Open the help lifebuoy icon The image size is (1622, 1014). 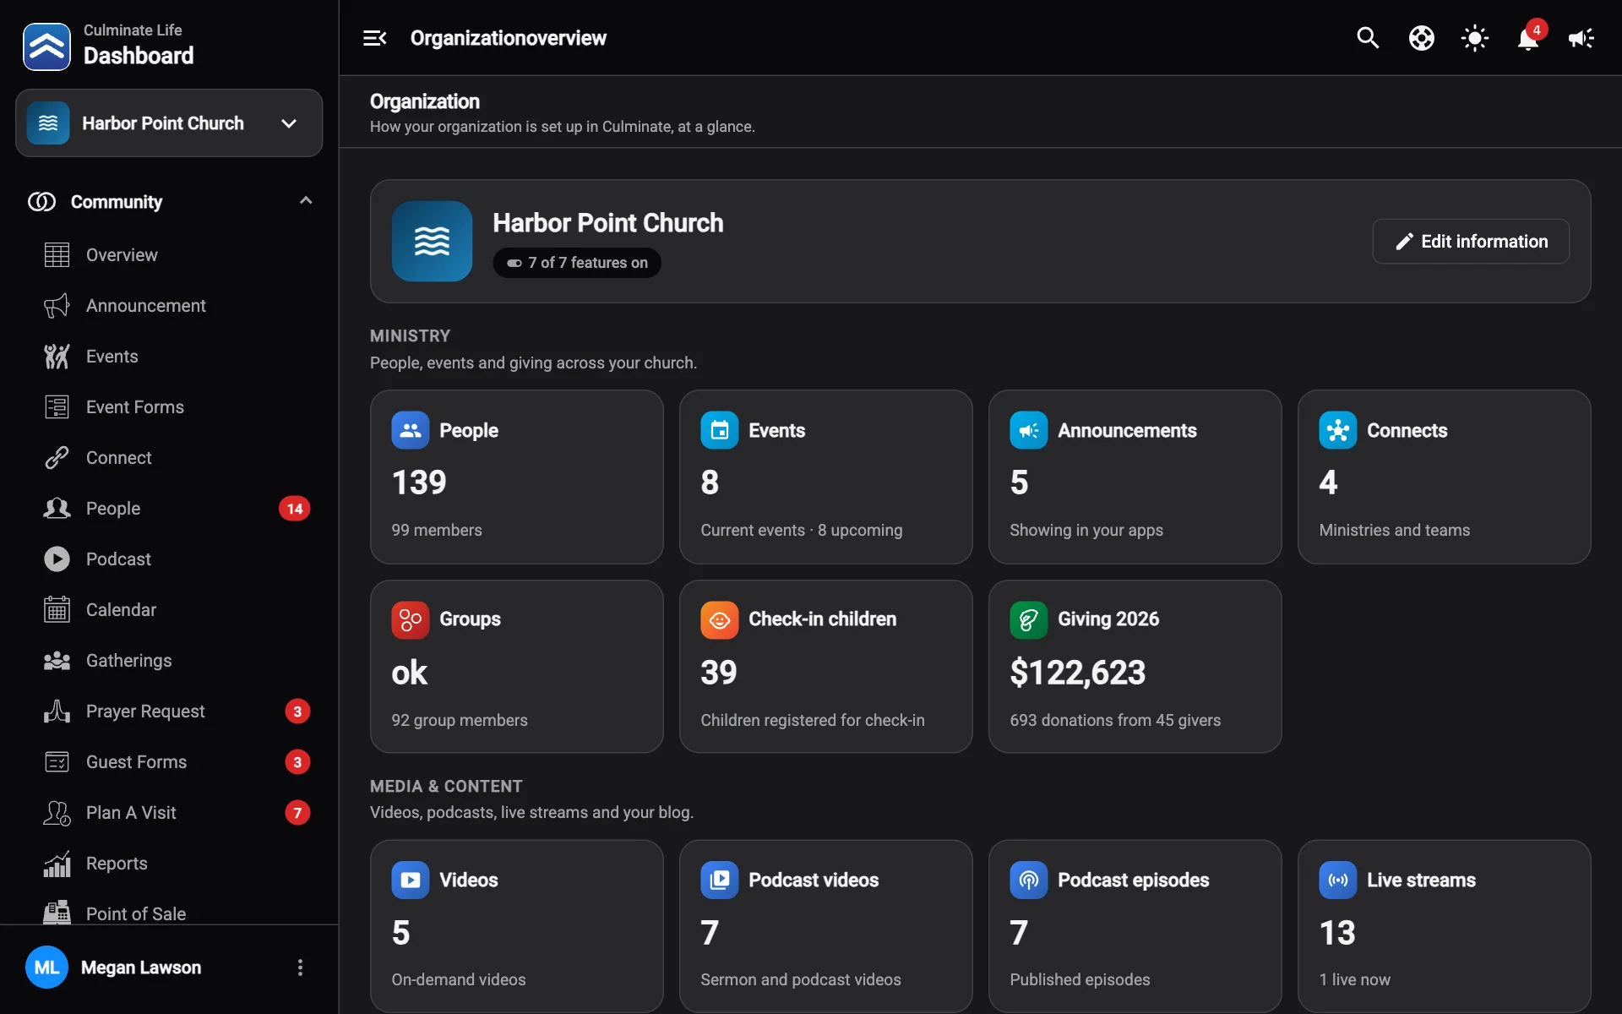1421,38
